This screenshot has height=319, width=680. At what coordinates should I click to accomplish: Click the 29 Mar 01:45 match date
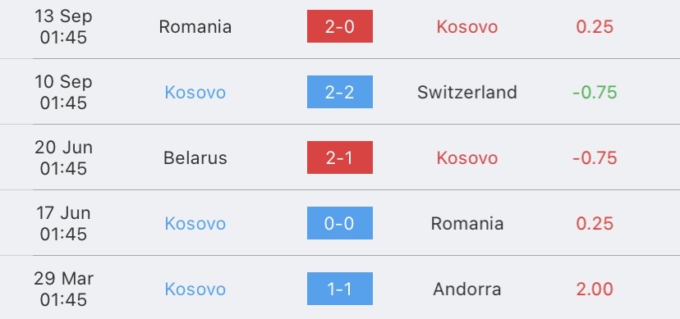coord(63,289)
